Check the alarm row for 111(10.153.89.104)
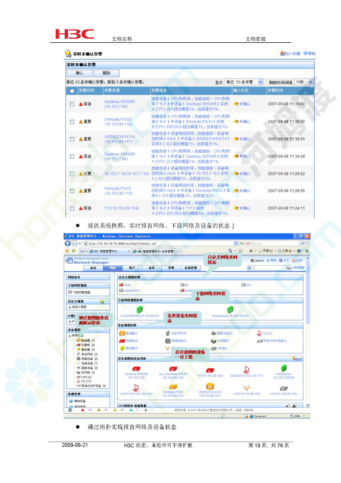 tap(72, 208)
